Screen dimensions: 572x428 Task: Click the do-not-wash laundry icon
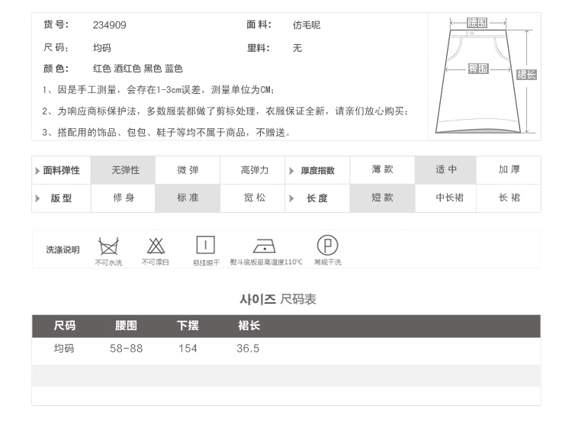click(x=108, y=246)
